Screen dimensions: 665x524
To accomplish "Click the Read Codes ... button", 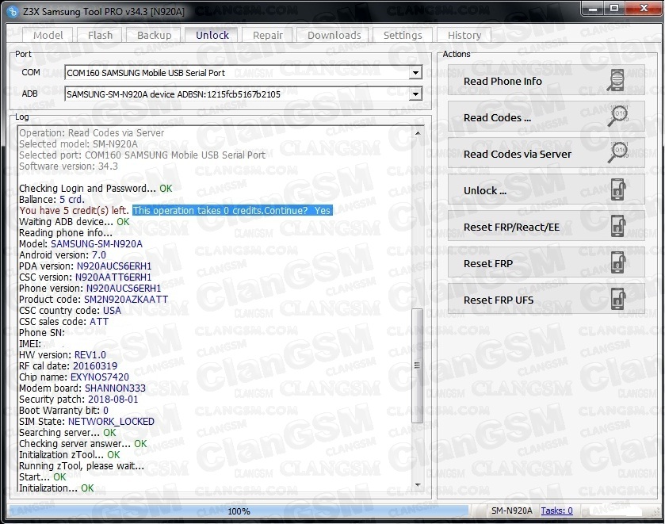I will point(546,117).
